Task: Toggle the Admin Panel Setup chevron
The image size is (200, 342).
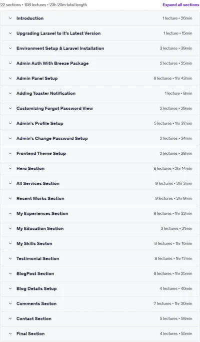Action: (10, 78)
